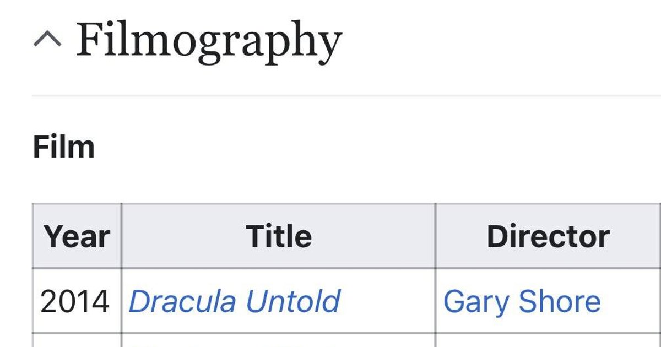
Task: Tap the Filmography section heading text
Action: pos(209,40)
